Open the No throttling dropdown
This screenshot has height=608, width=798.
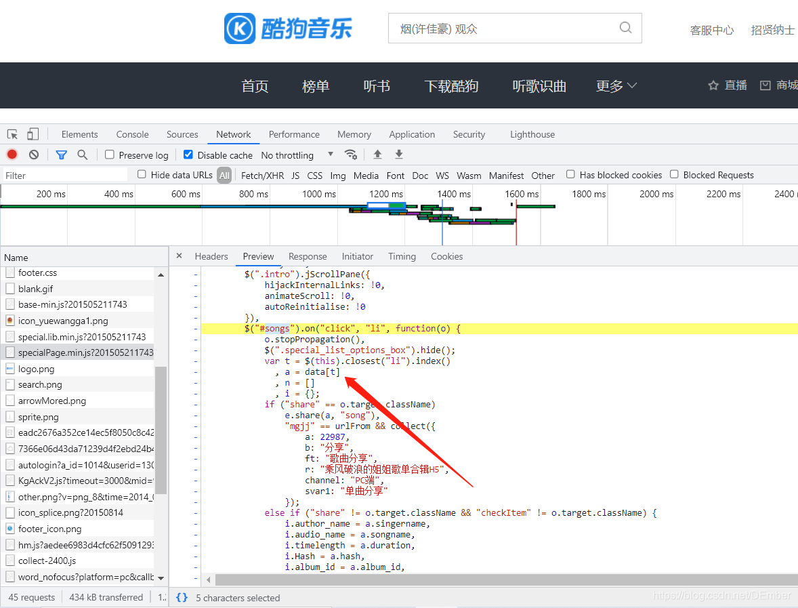pos(297,155)
